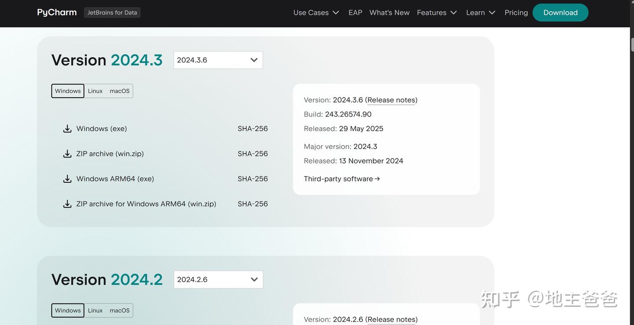This screenshot has height=325, width=634.
Task: Download ZIP archive (win.zip)
Action: (110, 154)
